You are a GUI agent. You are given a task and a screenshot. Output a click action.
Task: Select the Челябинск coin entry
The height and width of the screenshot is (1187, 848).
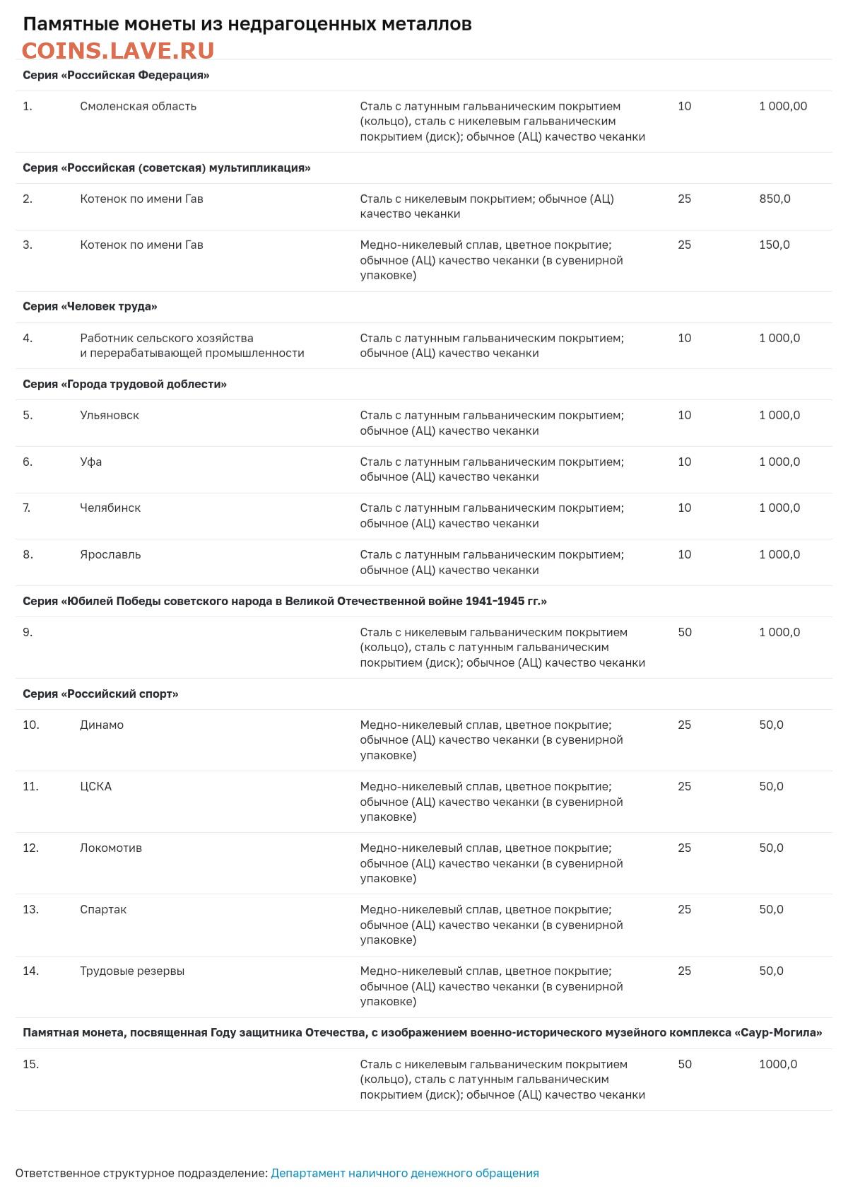point(110,508)
